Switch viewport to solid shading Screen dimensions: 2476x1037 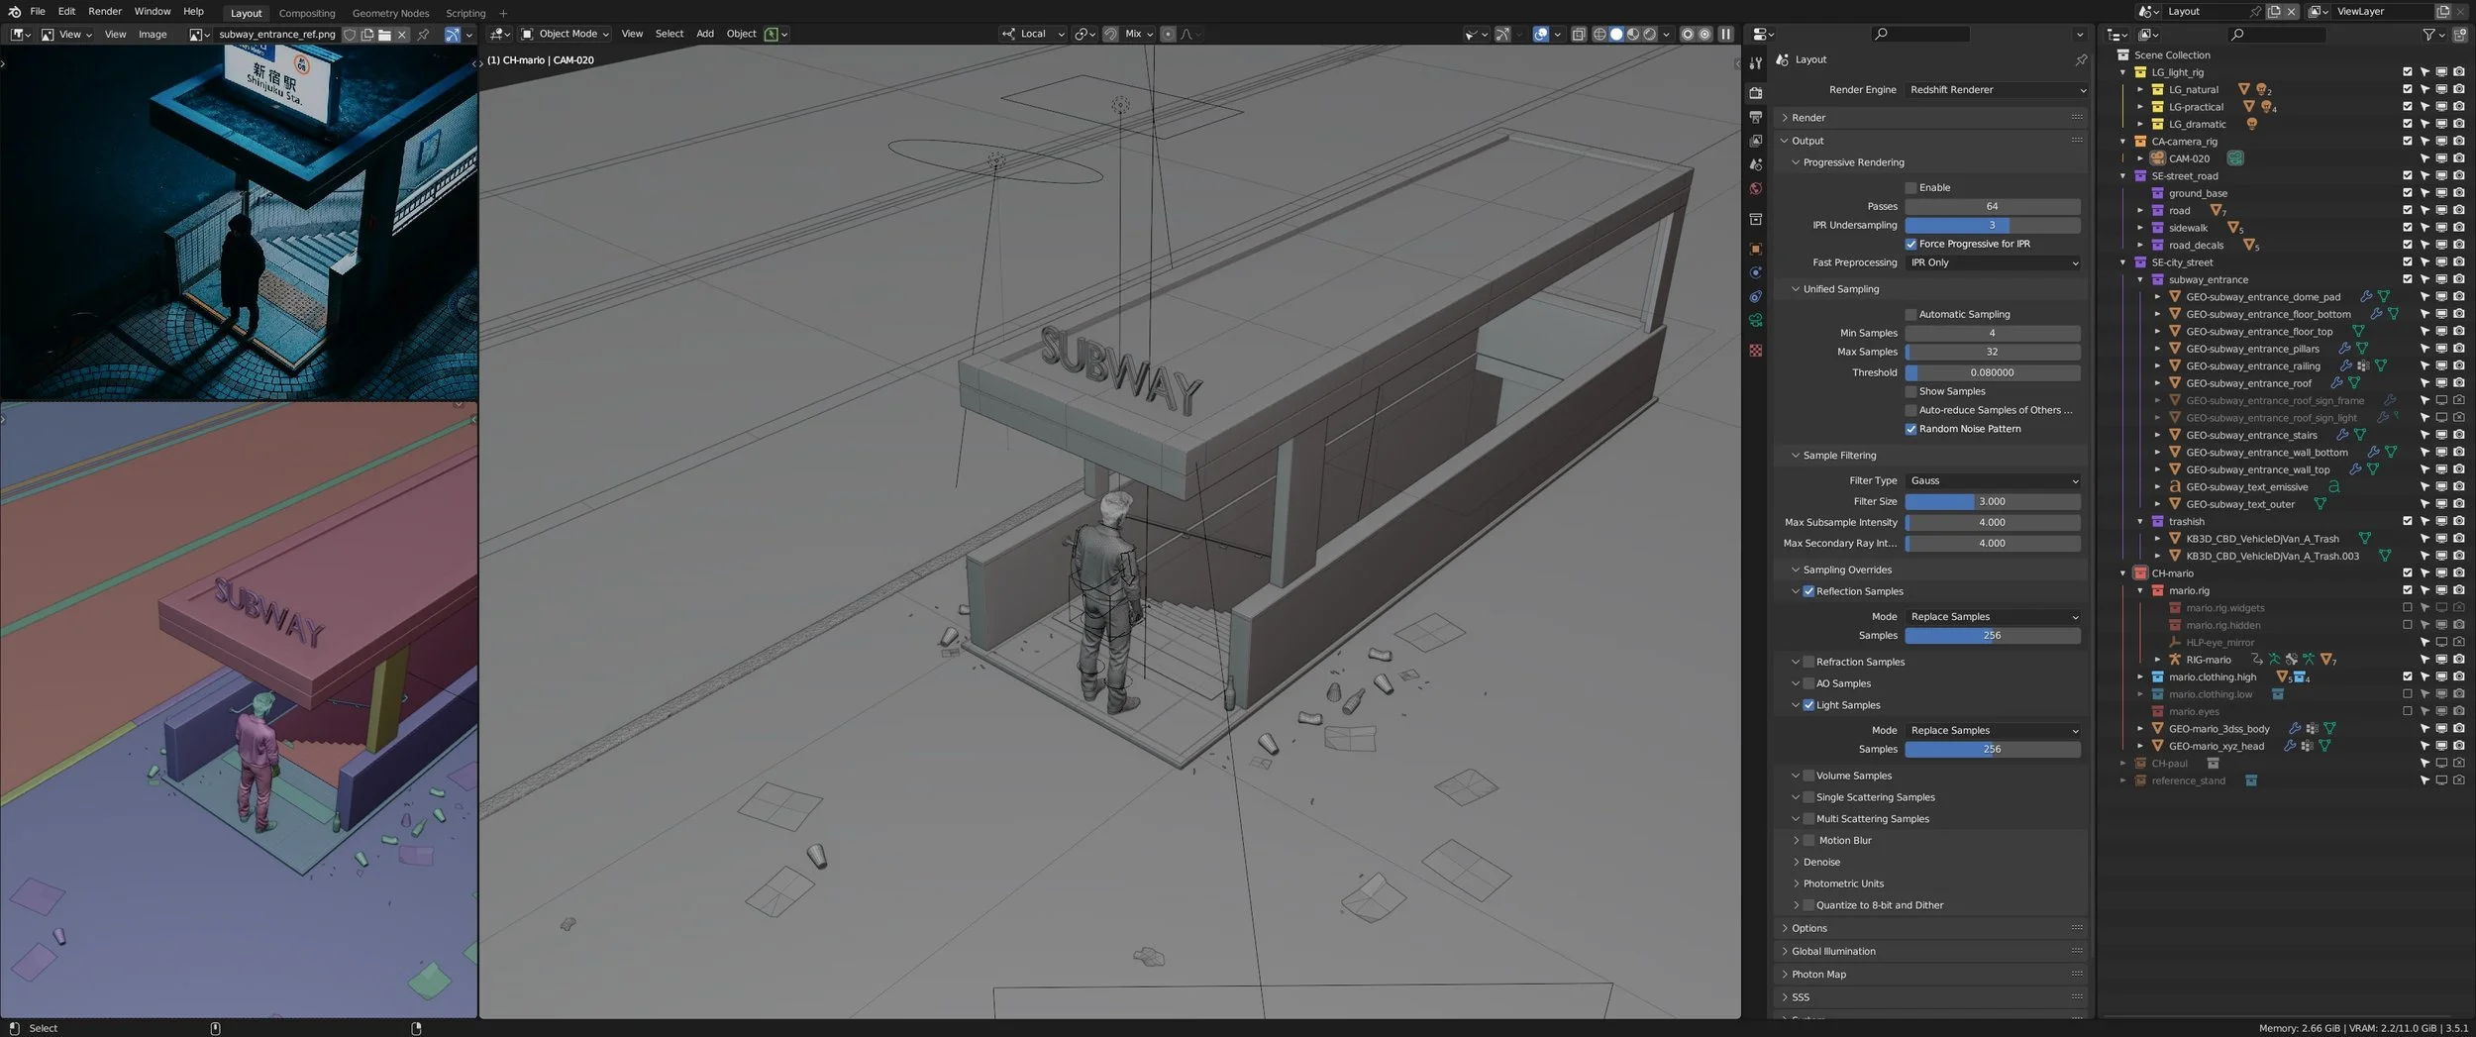1616,34
